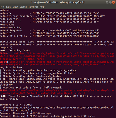The height and width of the screenshot is (118, 116).
Task: Click the Summary: 1 task failed line
Action: coord(16,105)
